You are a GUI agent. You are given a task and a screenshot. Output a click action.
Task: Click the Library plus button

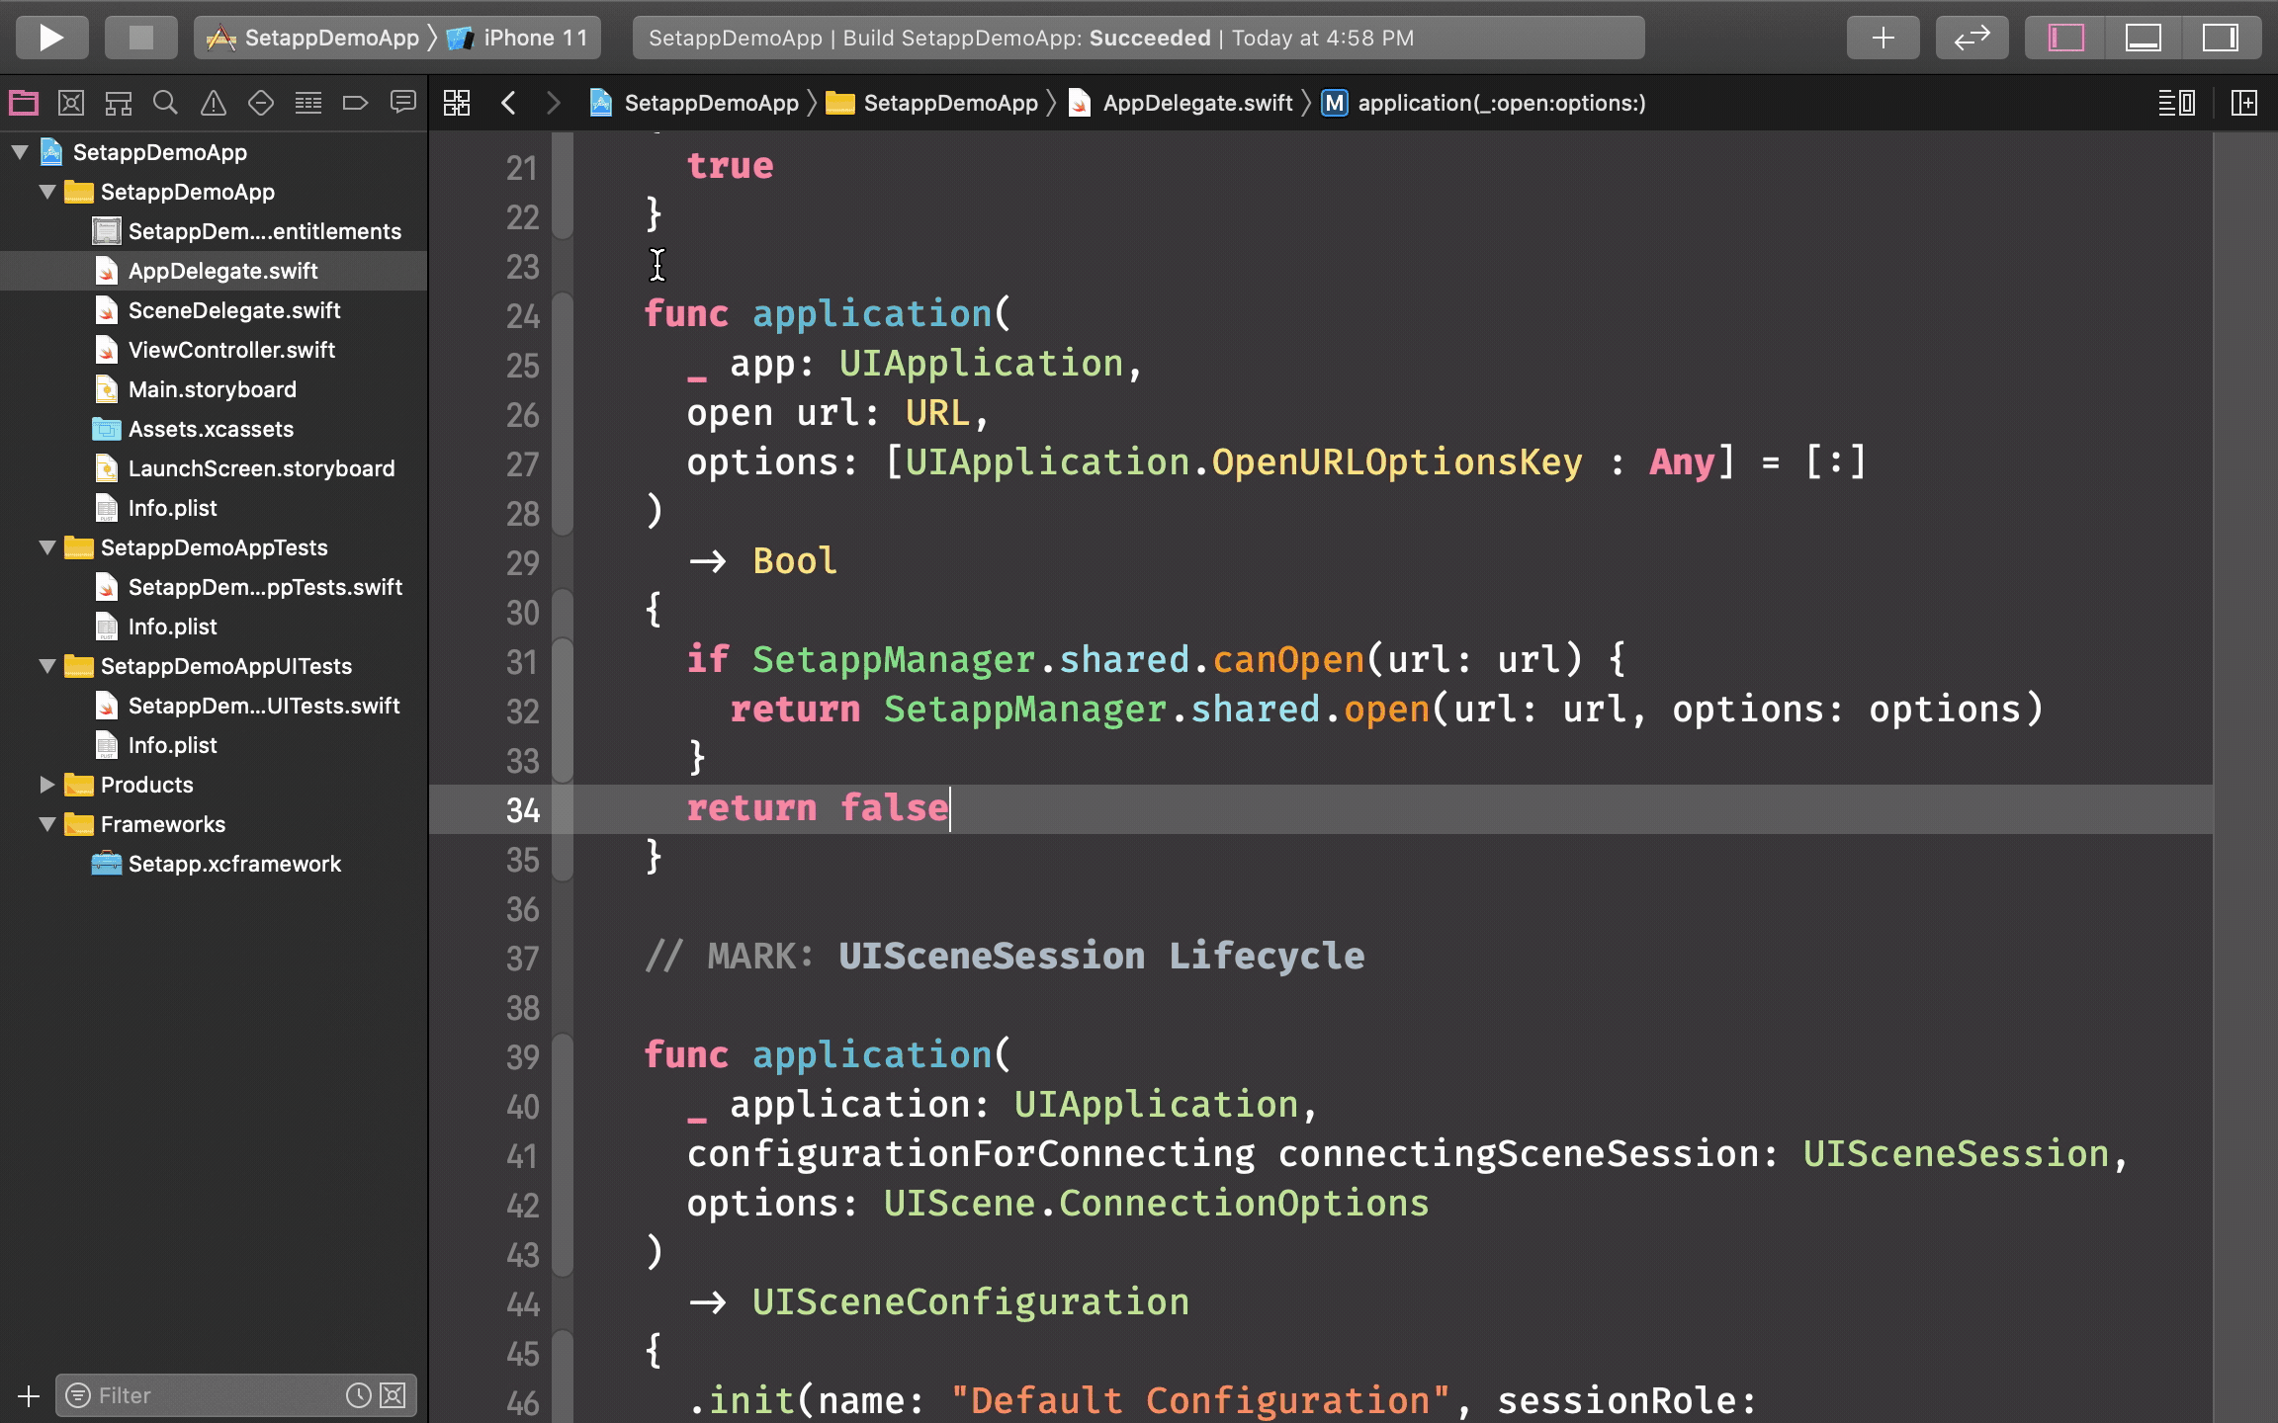1883,38
